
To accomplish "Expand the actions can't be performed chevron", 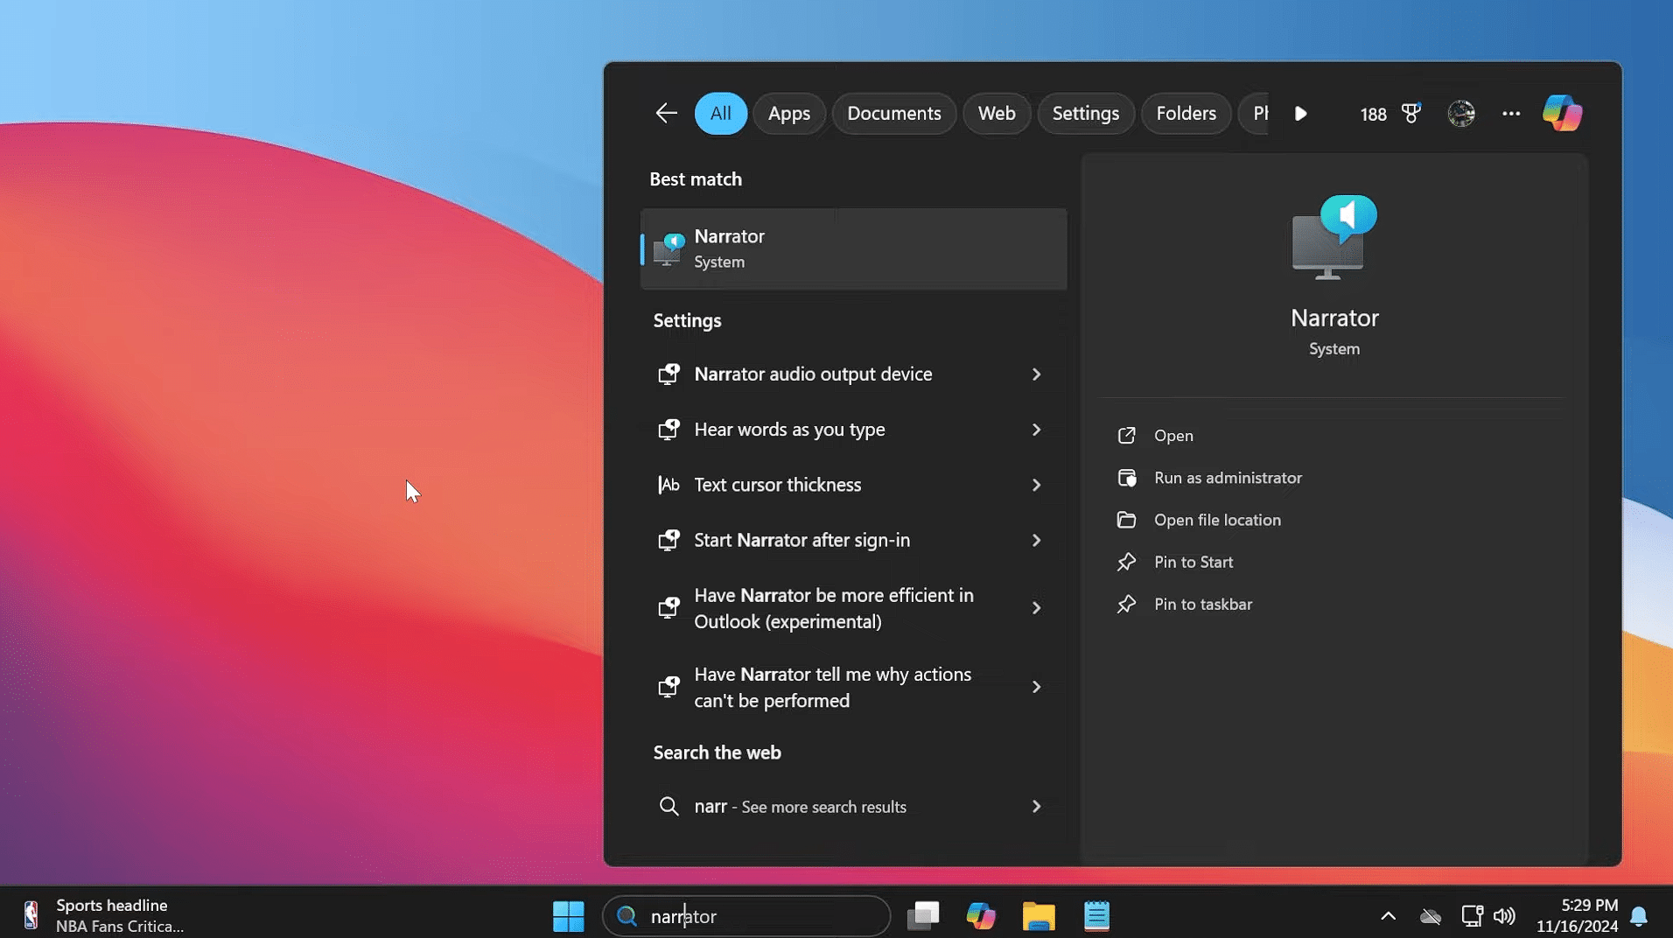I will pos(1036,688).
